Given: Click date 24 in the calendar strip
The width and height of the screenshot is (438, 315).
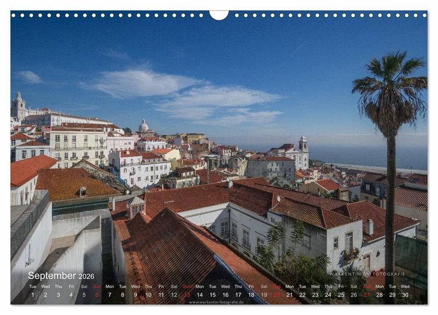Looking at the screenshot, I should click(x=328, y=295).
